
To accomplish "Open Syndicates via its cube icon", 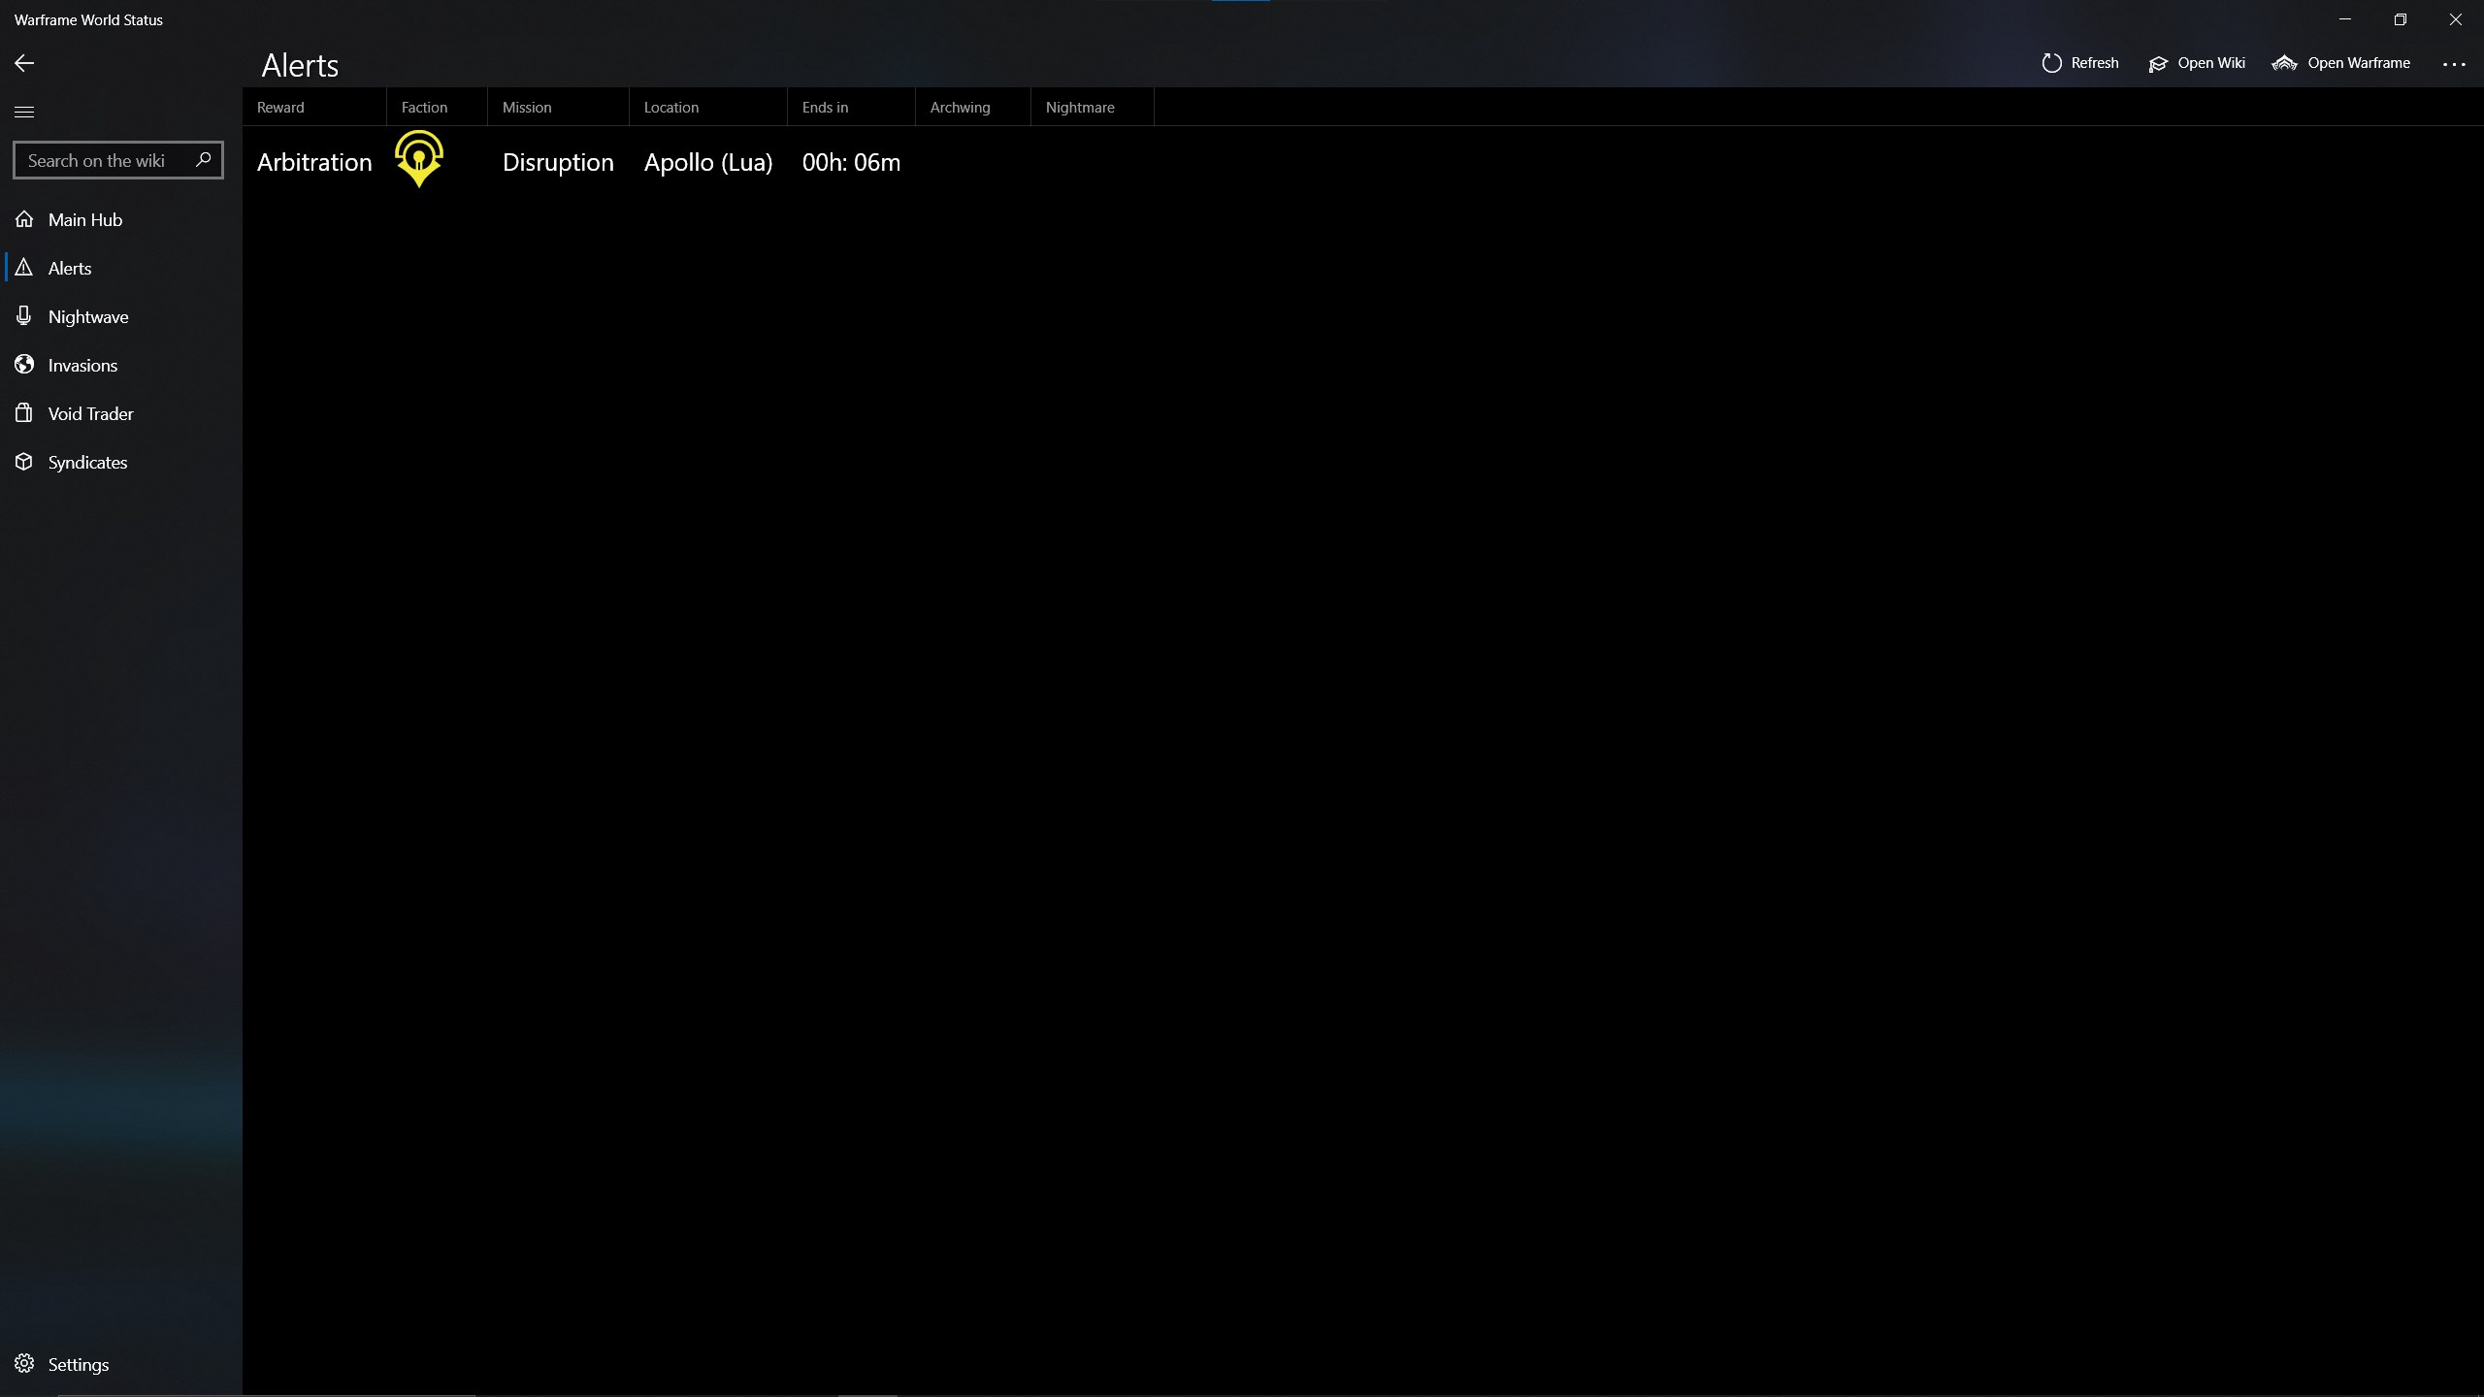I will [x=24, y=462].
